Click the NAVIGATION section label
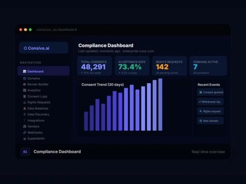 31,63
